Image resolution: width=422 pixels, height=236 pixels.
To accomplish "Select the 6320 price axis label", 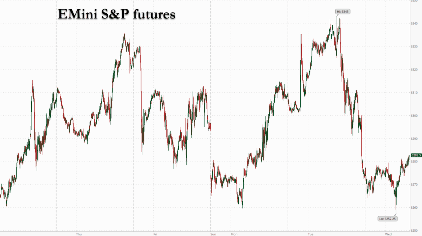I will [x=414, y=70].
